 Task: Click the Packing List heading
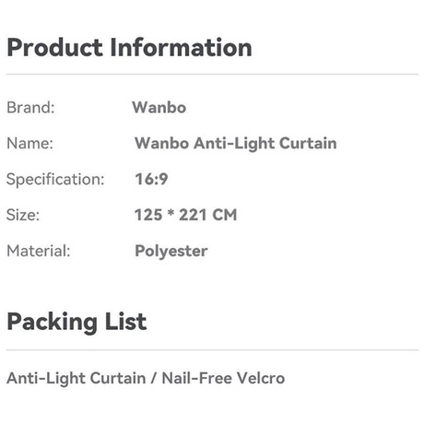pyautogui.click(x=77, y=322)
